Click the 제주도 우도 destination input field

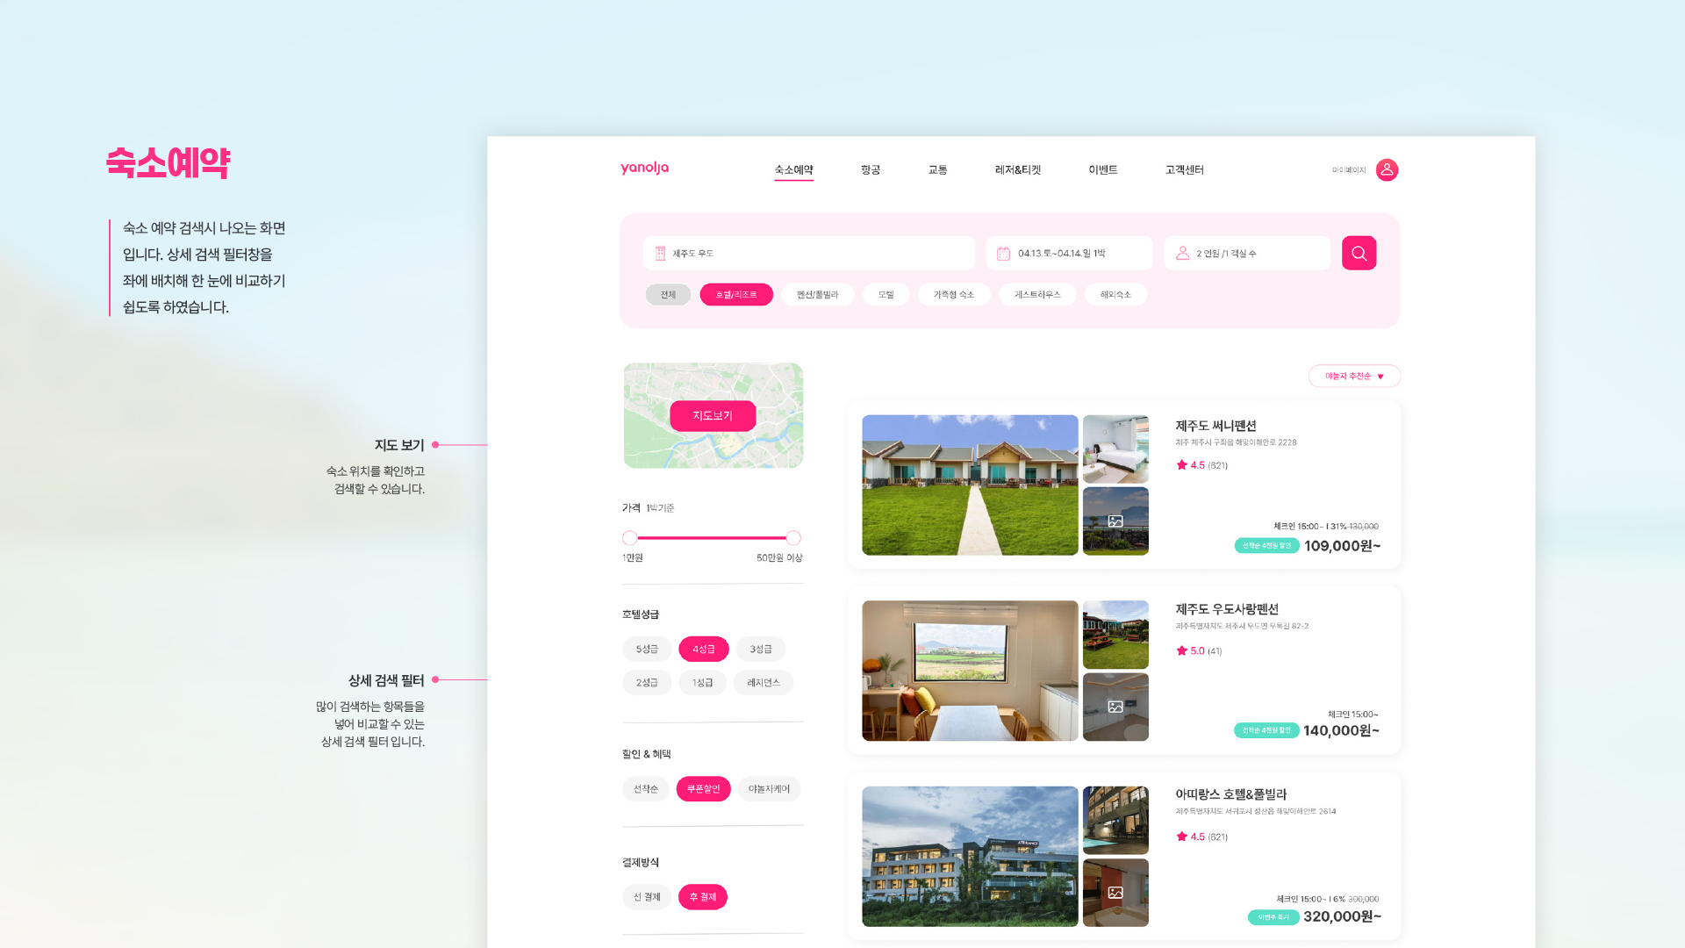[808, 253]
